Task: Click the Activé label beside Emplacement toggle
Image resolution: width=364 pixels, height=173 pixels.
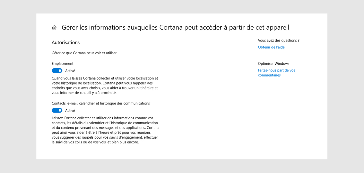Action: [70, 71]
